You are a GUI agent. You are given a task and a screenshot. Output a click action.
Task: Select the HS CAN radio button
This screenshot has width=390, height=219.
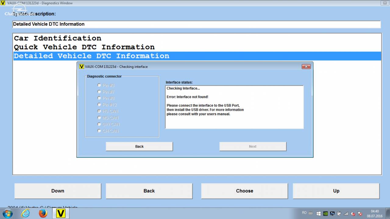click(99, 111)
